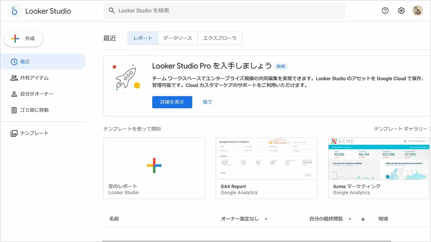This screenshot has width=431, height=242.
Task: Click the テンプレートを使って開始 heading text
Action: click(132, 129)
